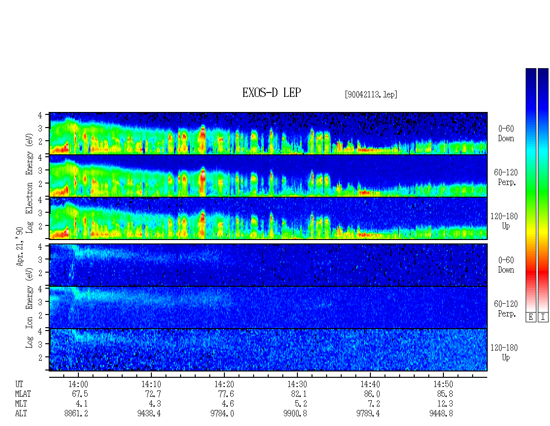
Task: Click the file name [90042113.lep]
Action: point(371,94)
